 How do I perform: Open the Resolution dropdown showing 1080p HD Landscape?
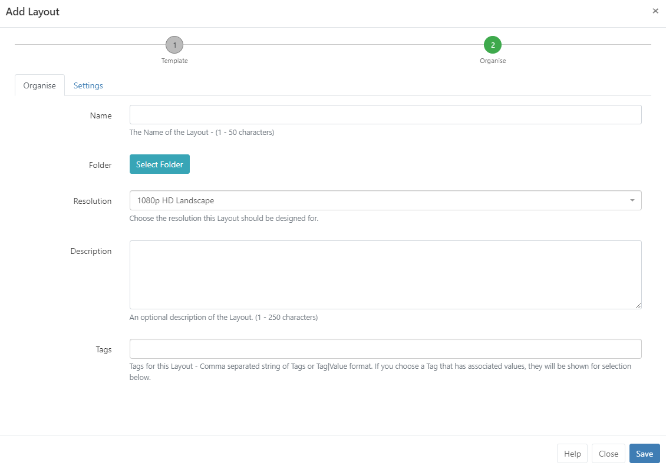(377, 200)
